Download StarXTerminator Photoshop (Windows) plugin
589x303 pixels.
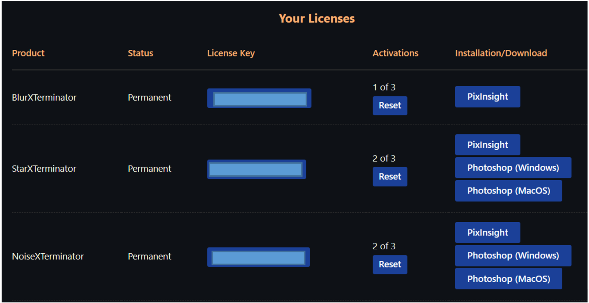(x=513, y=168)
